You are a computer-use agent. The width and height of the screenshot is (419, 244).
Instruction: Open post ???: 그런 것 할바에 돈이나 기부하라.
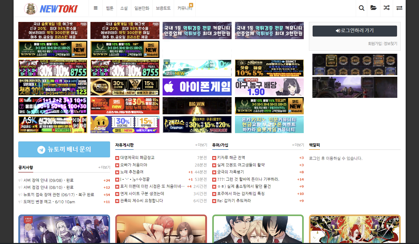(x=248, y=179)
